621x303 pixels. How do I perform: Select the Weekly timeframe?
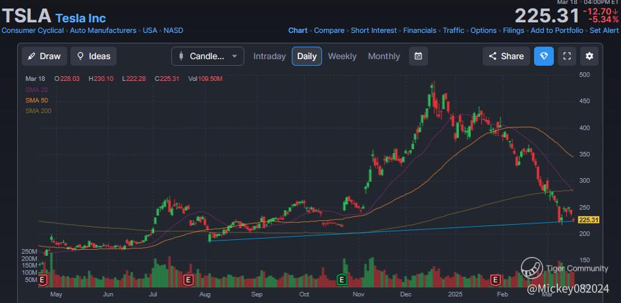342,57
